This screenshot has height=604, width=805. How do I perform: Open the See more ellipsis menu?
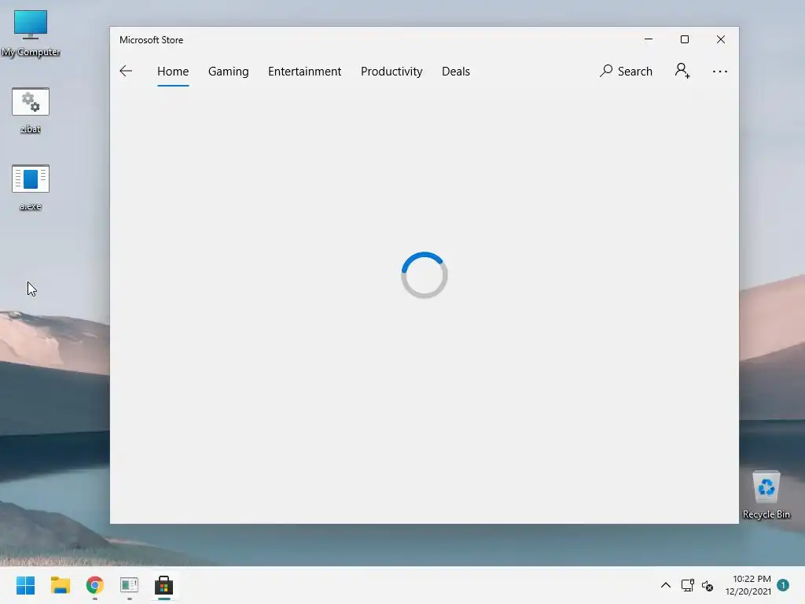point(720,72)
